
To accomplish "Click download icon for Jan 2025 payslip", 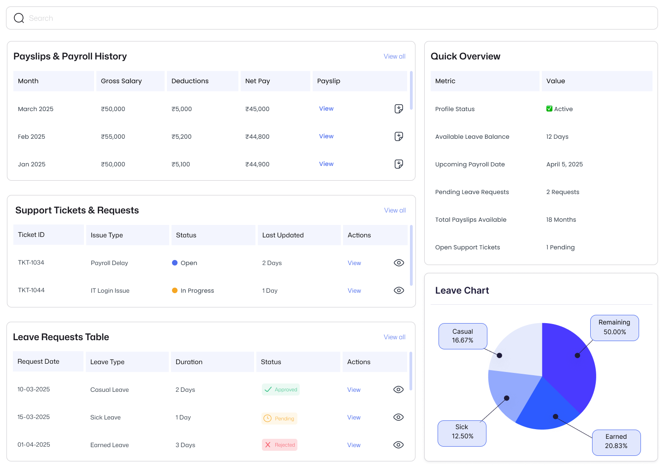I will (x=399, y=164).
